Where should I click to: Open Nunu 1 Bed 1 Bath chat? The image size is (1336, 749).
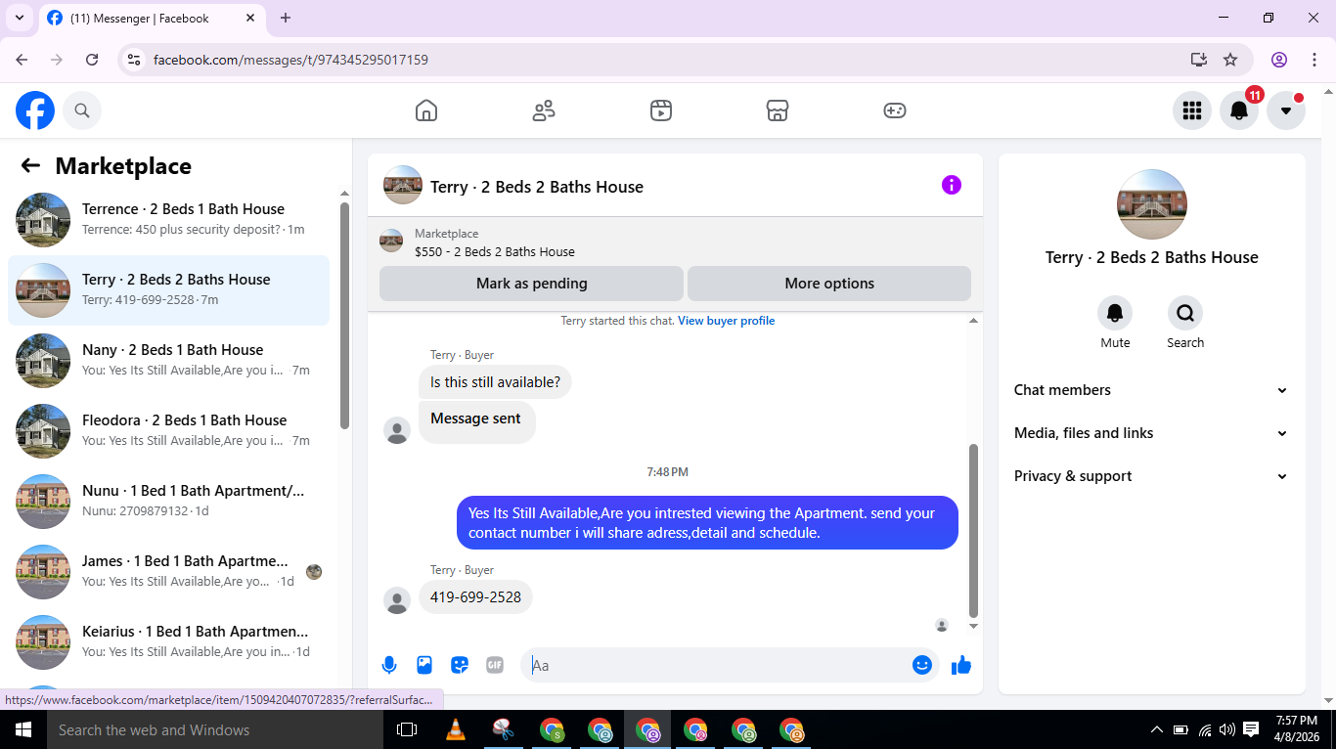tap(168, 501)
